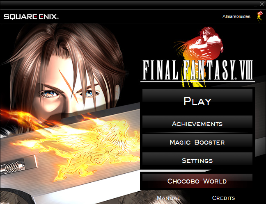Open the Manual link
This screenshot has height=204, width=266.
pos(168,198)
